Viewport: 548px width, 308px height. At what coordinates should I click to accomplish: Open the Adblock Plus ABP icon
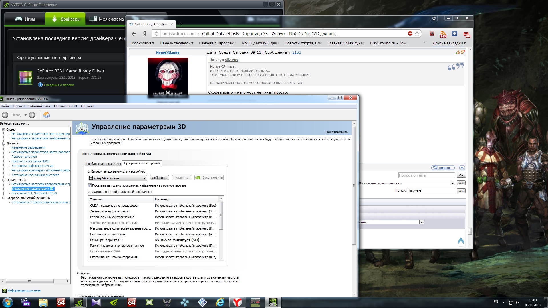coord(410,33)
